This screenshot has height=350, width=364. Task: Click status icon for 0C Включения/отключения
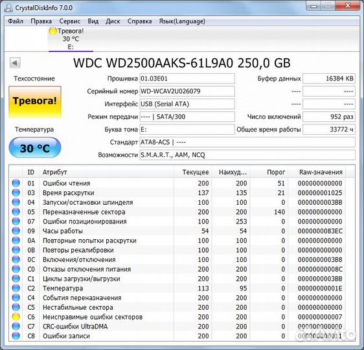(x=16, y=259)
